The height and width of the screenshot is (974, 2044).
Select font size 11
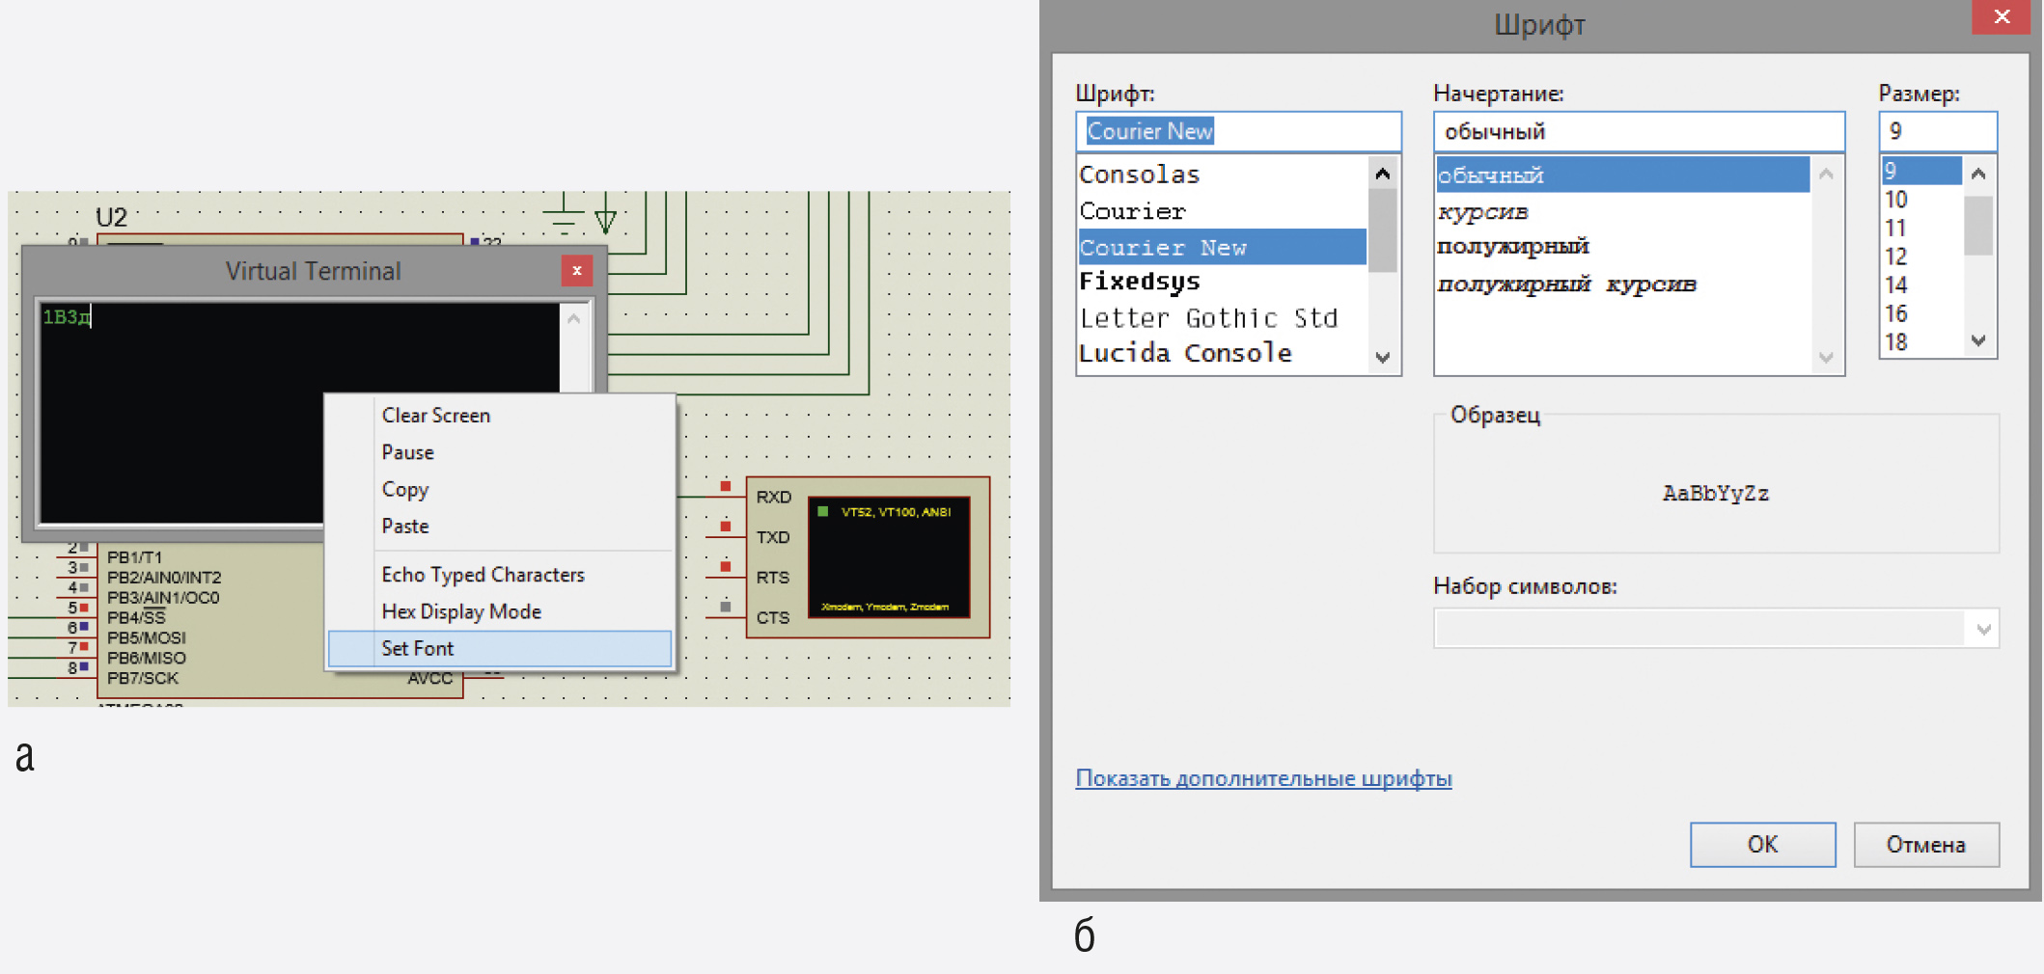[x=1921, y=229]
